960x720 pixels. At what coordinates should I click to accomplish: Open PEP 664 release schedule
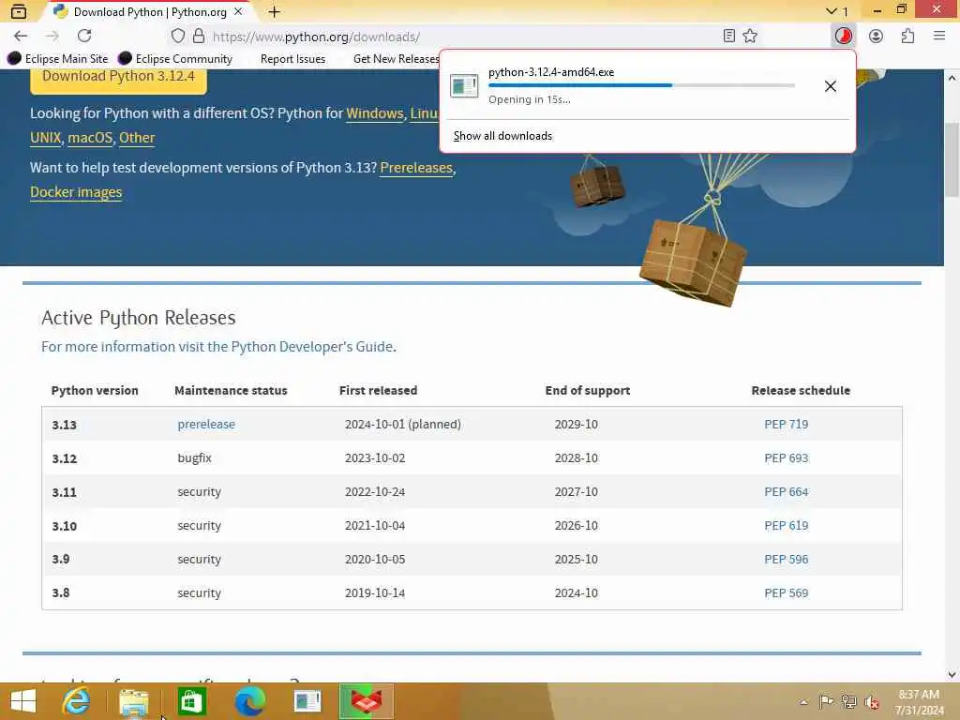(x=787, y=491)
